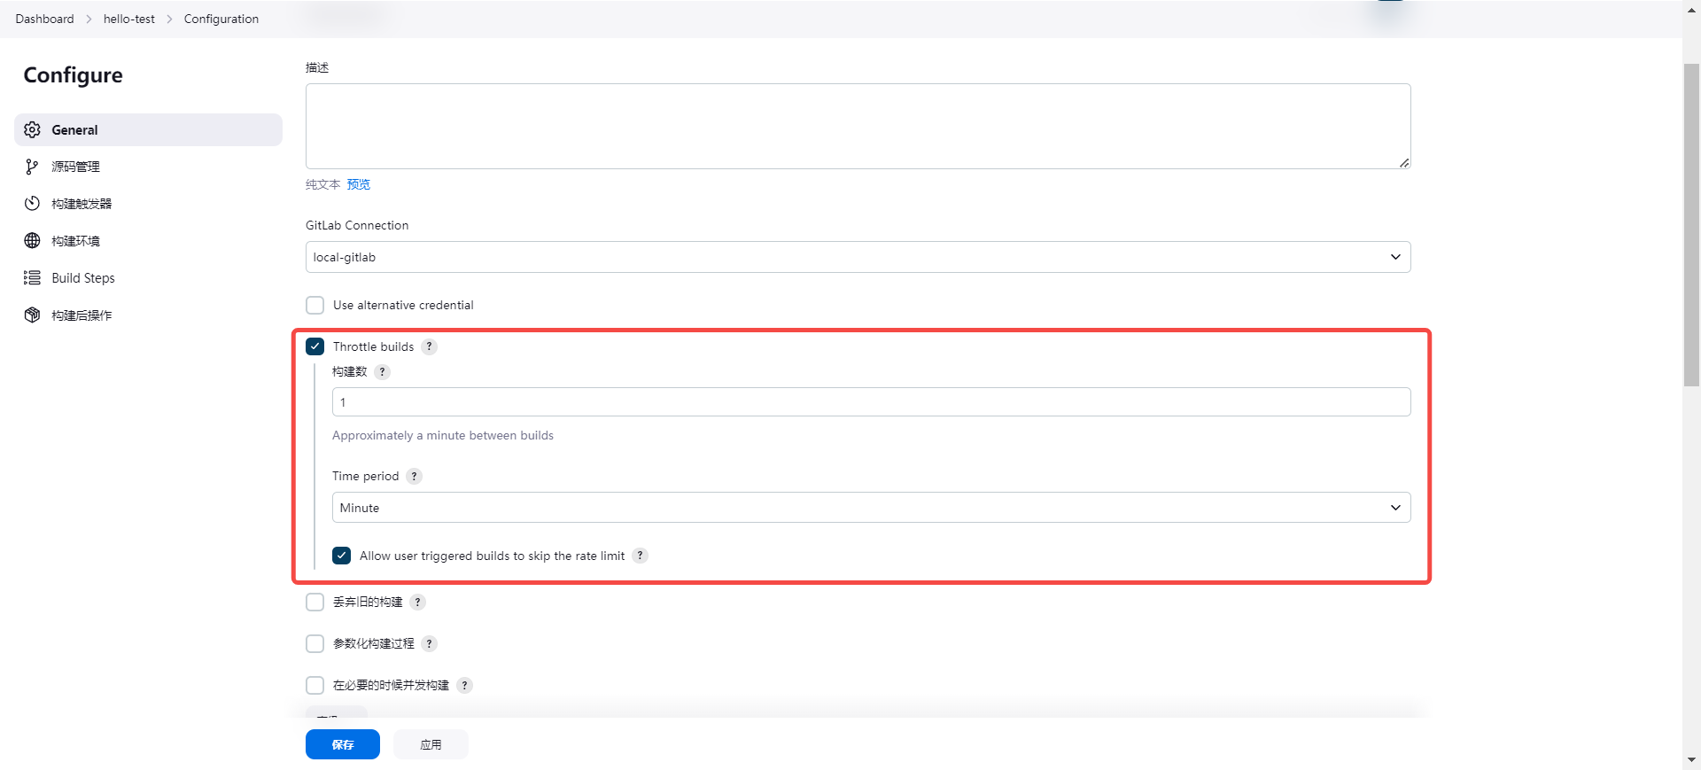
Task: Navigate to hello-test breadcrumb
Action: pyautogui.click(x=128, y=19)
